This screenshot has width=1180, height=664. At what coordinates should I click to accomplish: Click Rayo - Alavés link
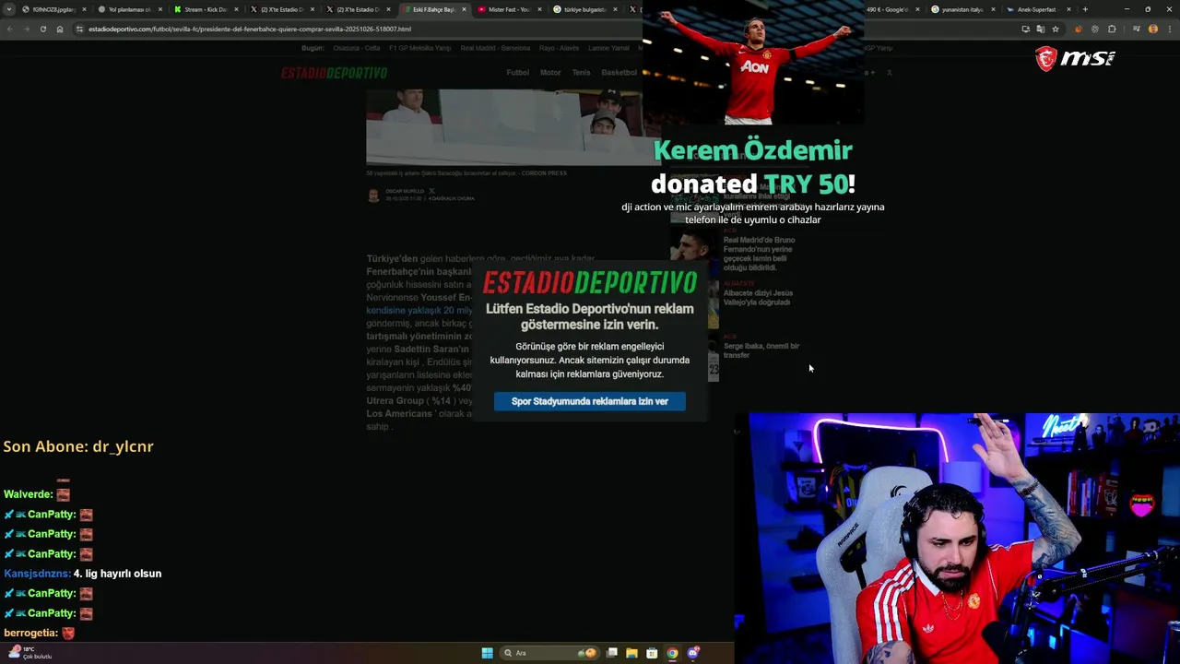click(x=559, y=48)
